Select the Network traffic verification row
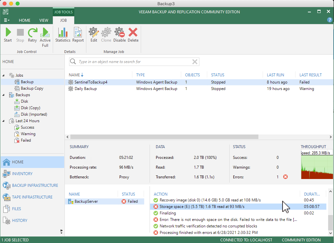Viewport: 334px width, 243px height. pyautogui.click(x=238, y=226)
